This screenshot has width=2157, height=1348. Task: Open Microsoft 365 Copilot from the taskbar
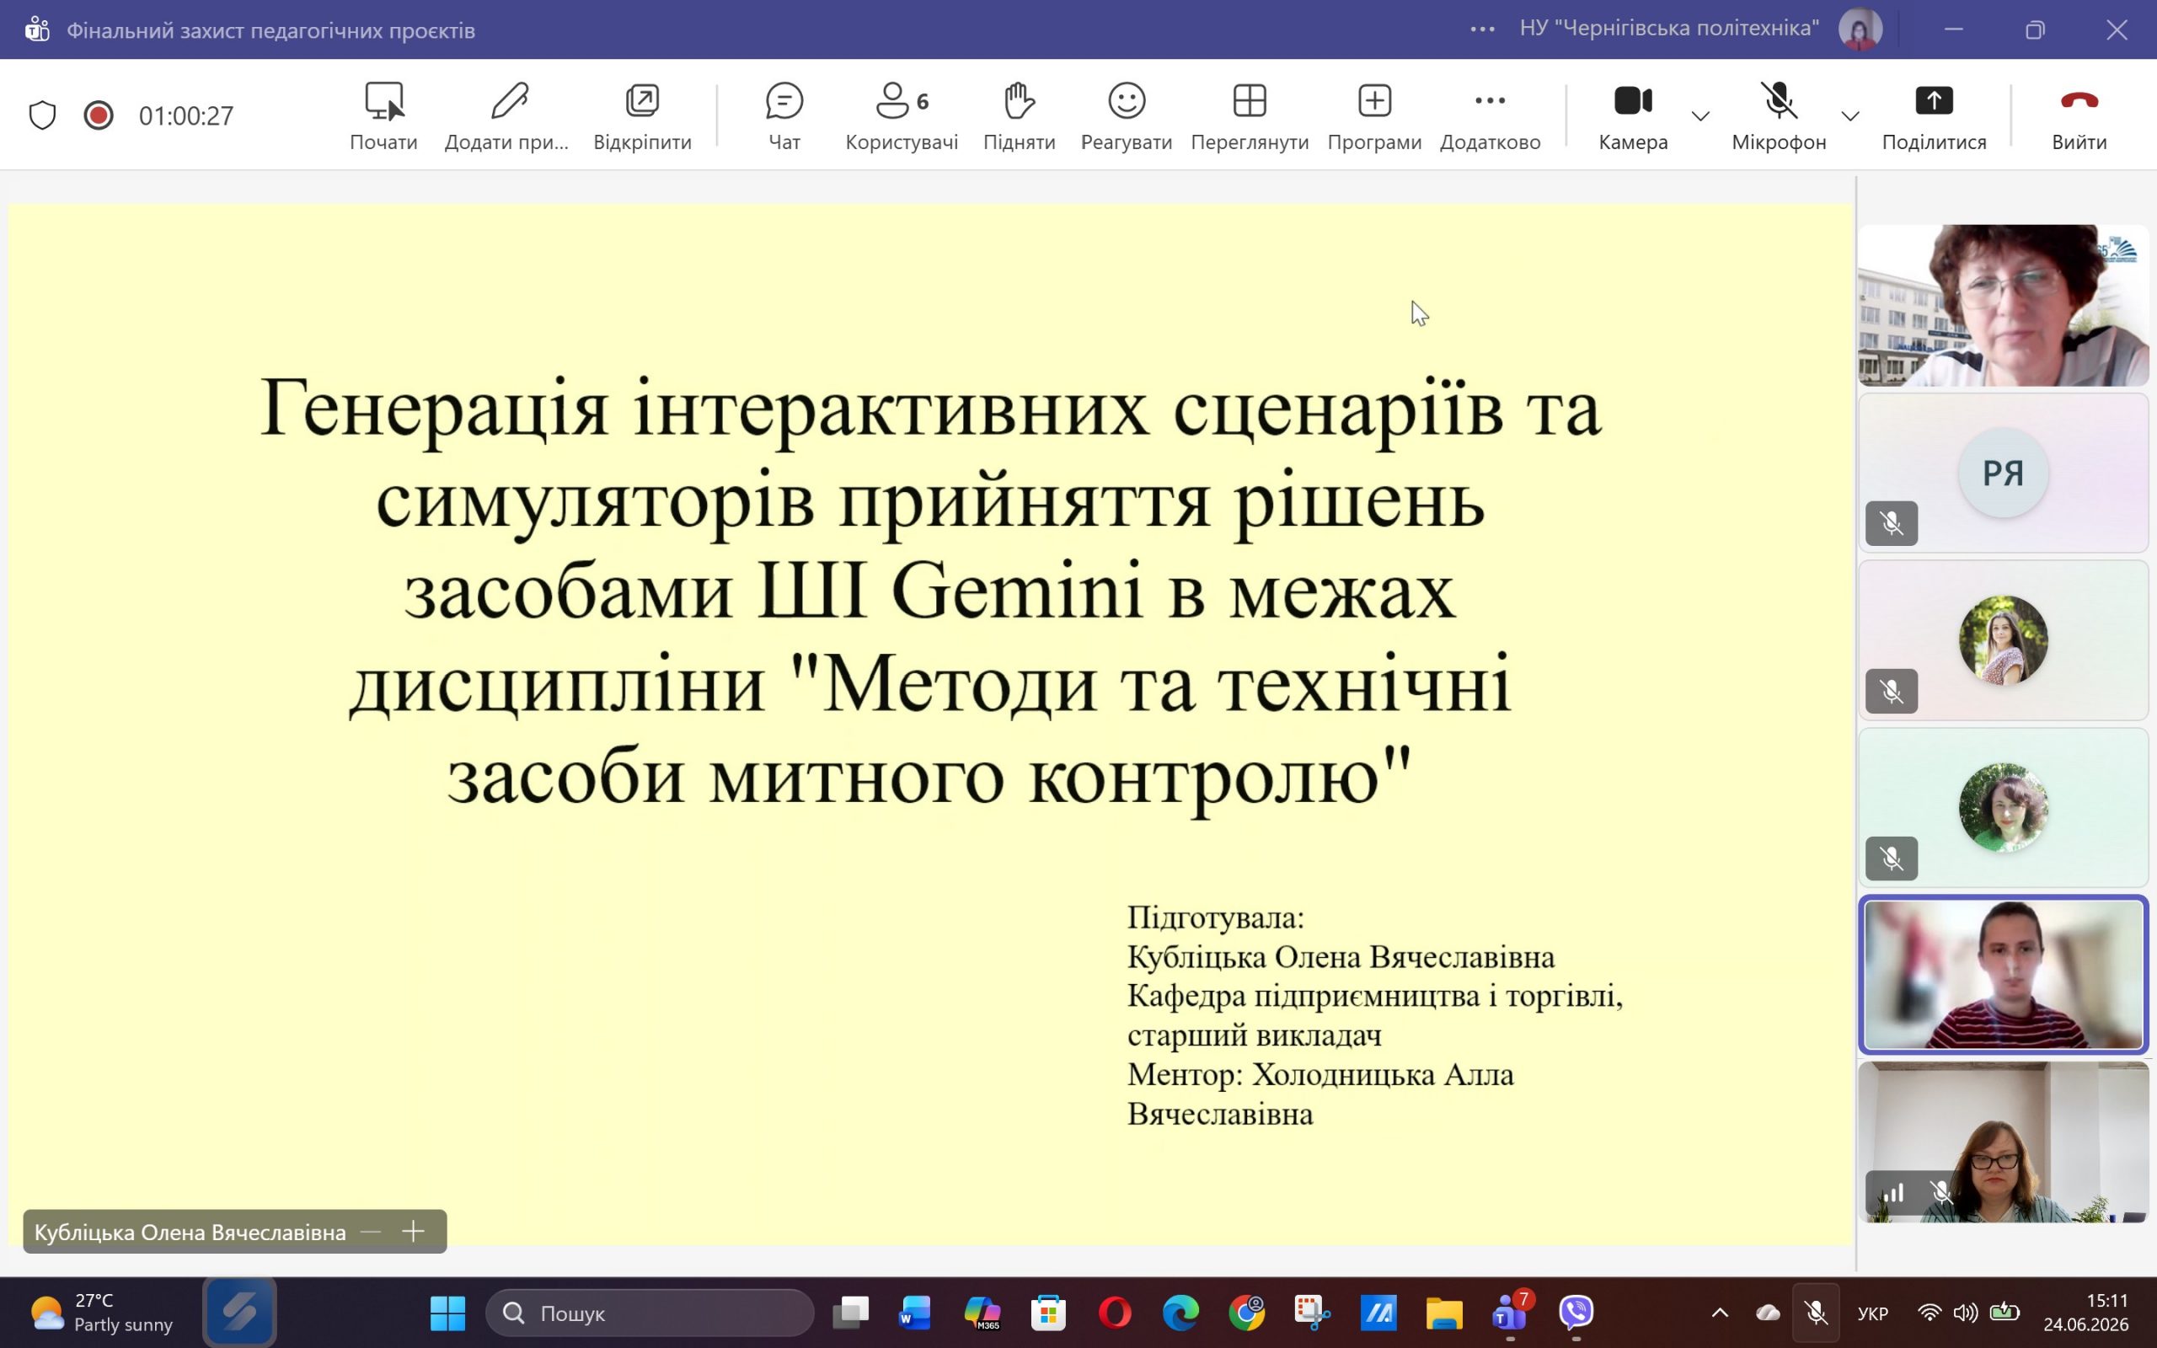(x=982, y=1313)
